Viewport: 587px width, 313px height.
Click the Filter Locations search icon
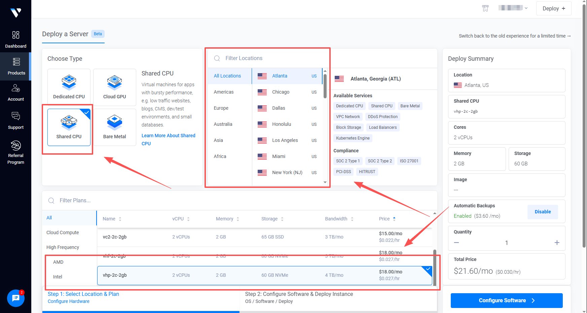[x=217, y=58]
